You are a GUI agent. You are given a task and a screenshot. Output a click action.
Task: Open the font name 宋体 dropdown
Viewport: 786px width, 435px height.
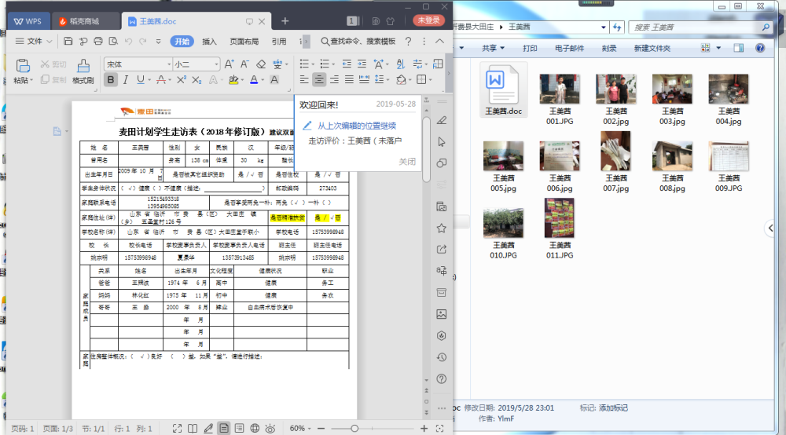[x=168, y=64]
